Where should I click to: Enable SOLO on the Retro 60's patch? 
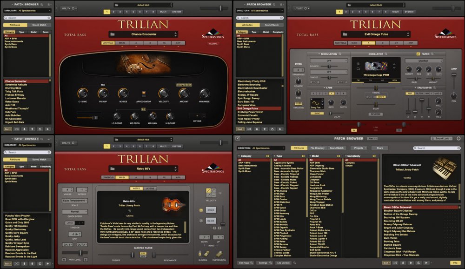click(x=210, y=209)
